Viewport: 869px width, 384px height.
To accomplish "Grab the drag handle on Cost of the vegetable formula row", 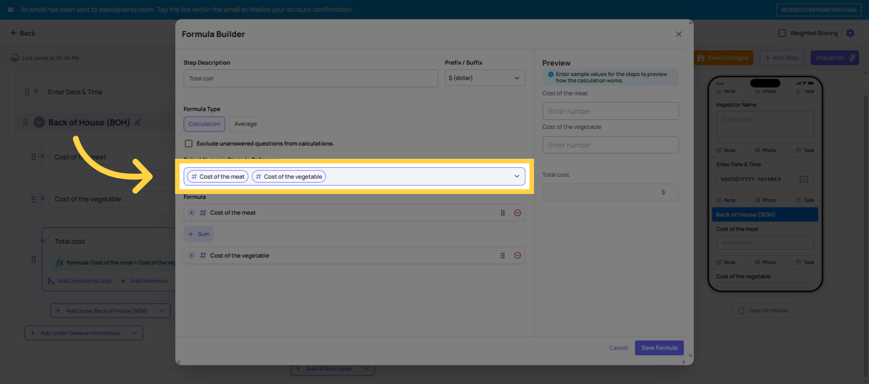I will pos(502,256).
